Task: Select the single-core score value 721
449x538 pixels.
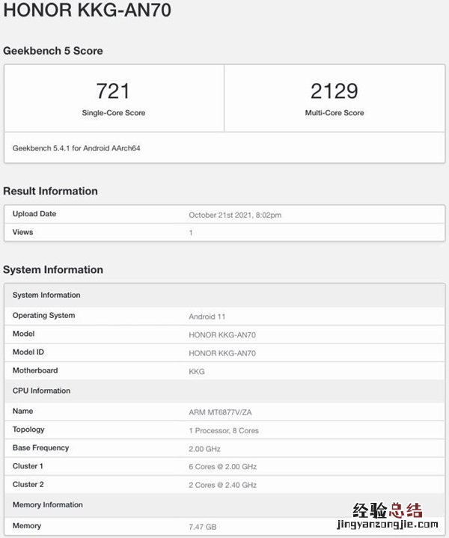Action: point(113,91)
